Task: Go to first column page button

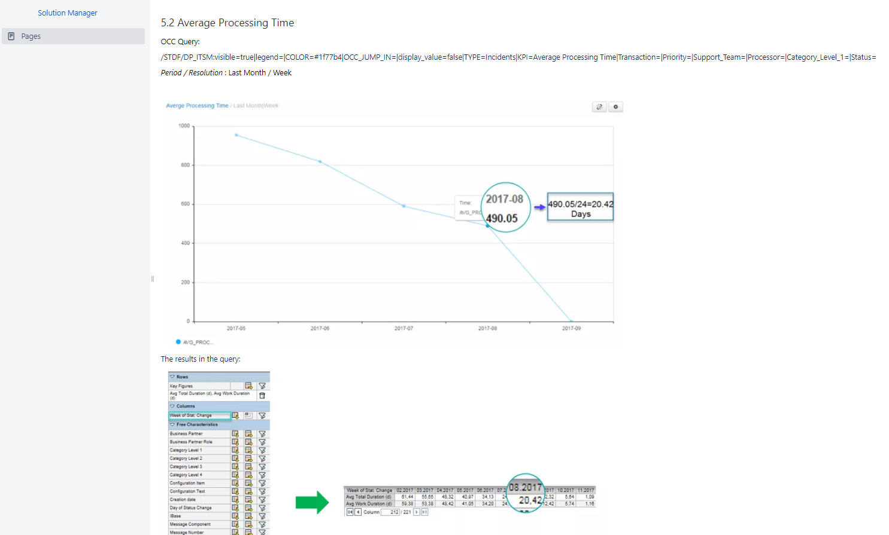Action: [350, 512]
